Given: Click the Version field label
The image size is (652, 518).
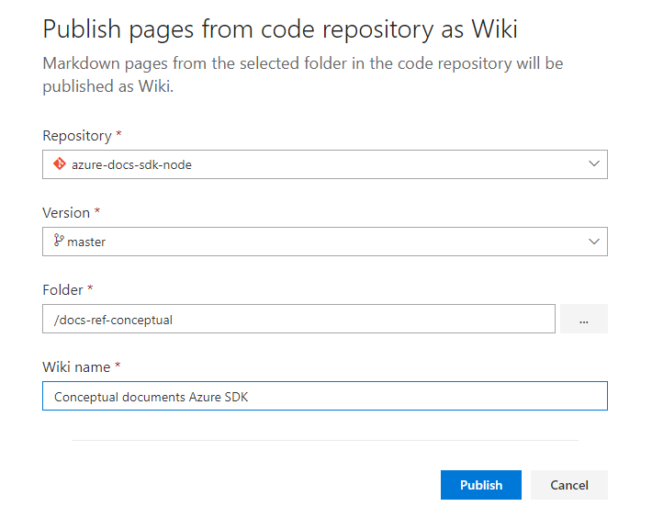Looking at the screenshot, I should pyautogui.click(x=66, y=213).
